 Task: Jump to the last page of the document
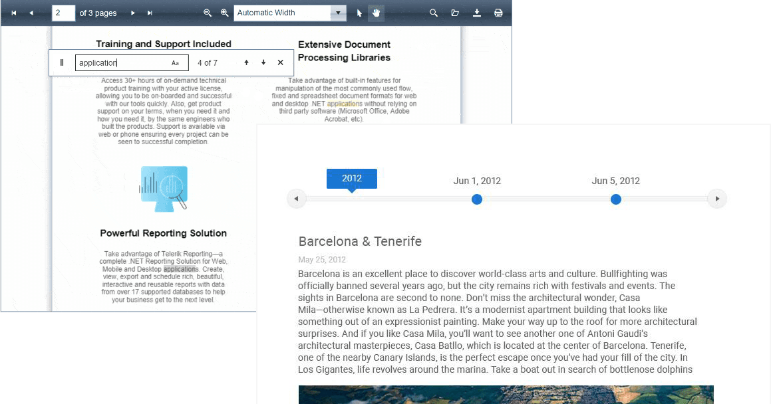tap(149, 13)
